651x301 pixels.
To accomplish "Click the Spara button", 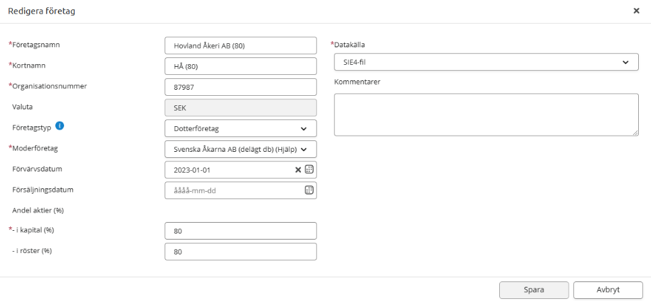I will pyautogui.click(x=534, y=289).
